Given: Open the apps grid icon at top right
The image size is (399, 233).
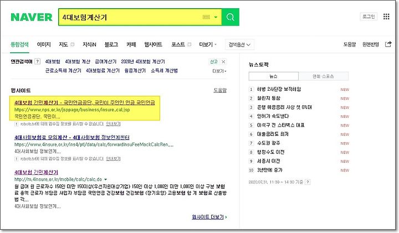Looking at the screenshot, I should click(x=386, y=17).
